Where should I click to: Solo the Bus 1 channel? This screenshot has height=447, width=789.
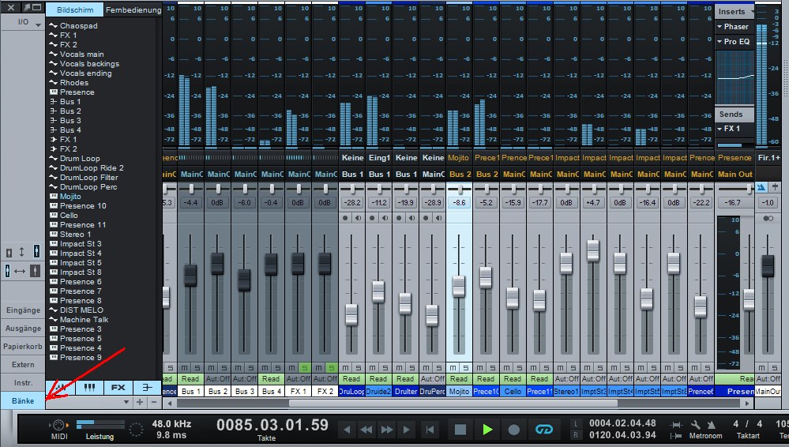(x=197, y=368)
